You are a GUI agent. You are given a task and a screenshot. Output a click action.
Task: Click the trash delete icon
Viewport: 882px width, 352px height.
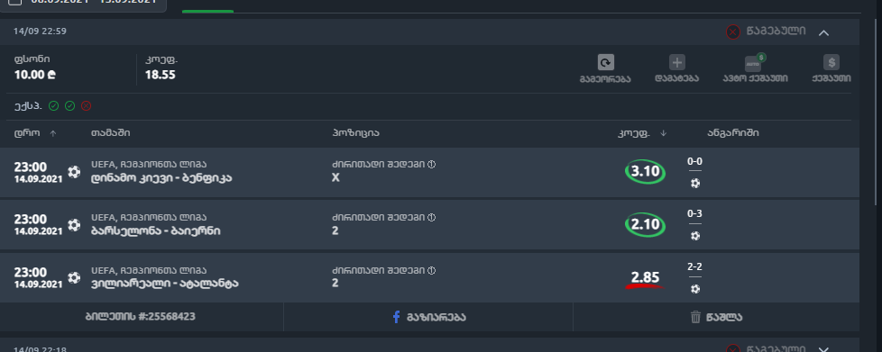pos(695,317)
